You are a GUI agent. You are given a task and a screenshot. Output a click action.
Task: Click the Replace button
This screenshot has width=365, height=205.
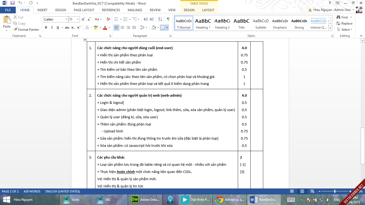click(345, 23)
